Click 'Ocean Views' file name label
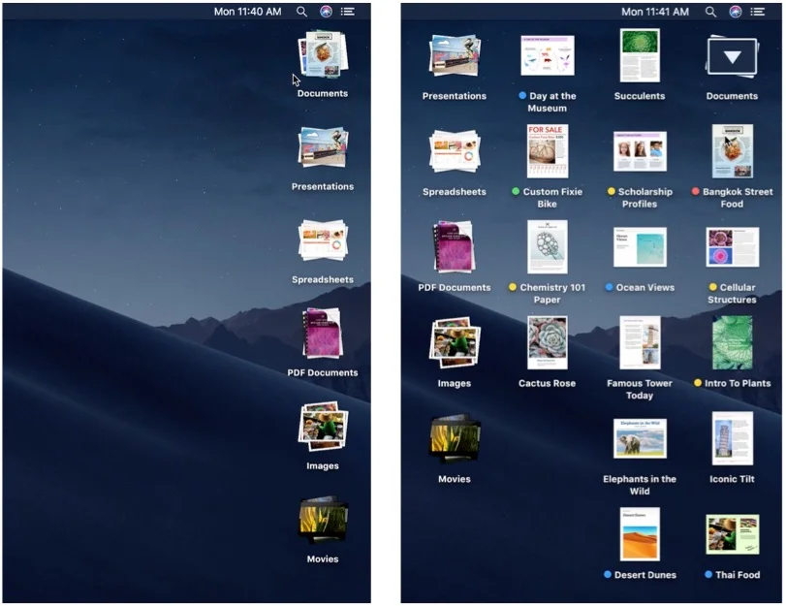The image size is (786, 606). [x=645, y=287]
